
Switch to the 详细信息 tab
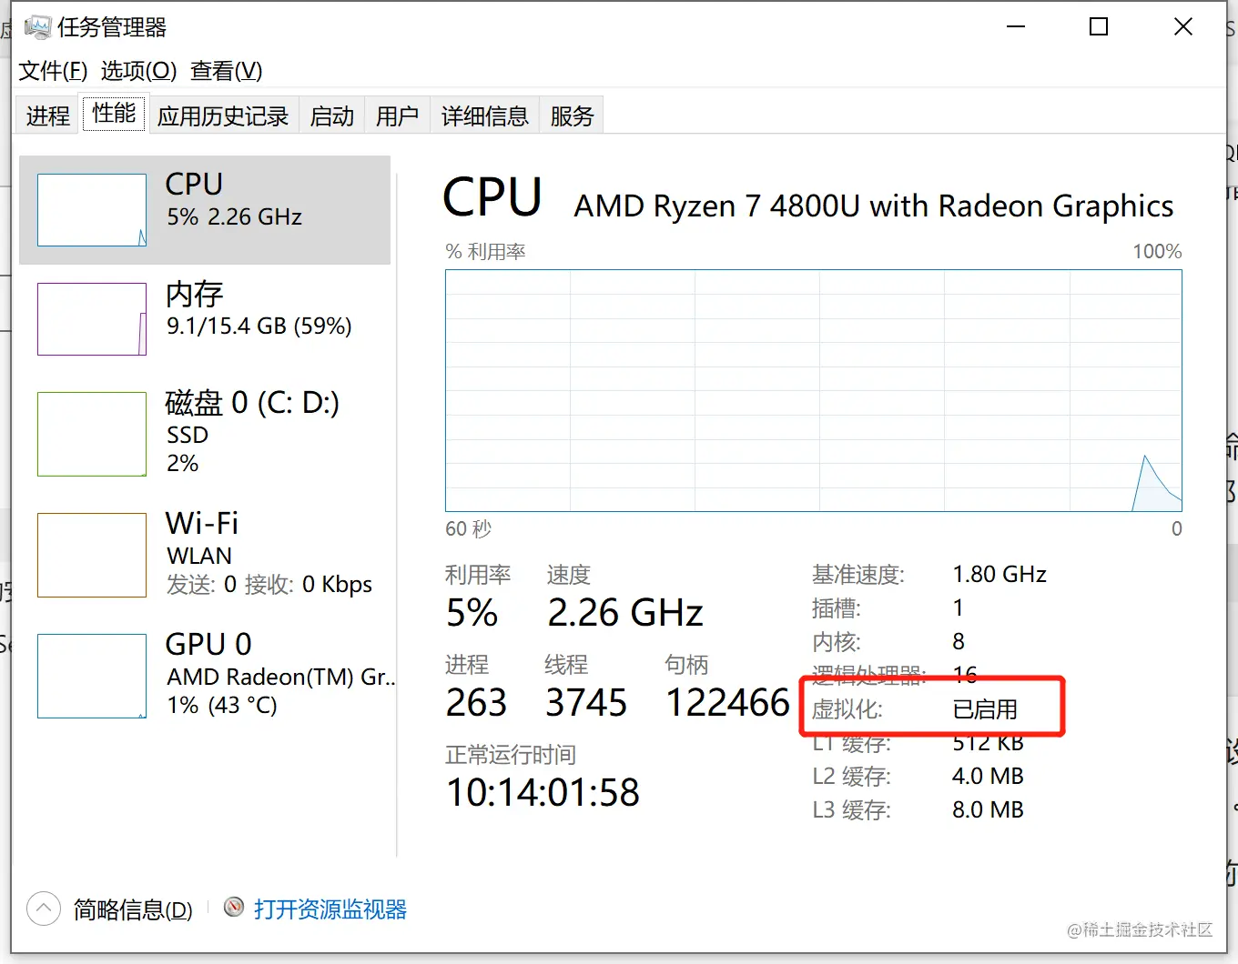[485, 116]
